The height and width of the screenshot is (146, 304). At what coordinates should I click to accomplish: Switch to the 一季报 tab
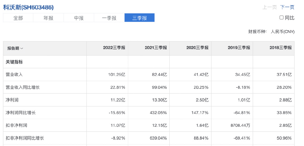pyautogui.click(x=109, y=18)
